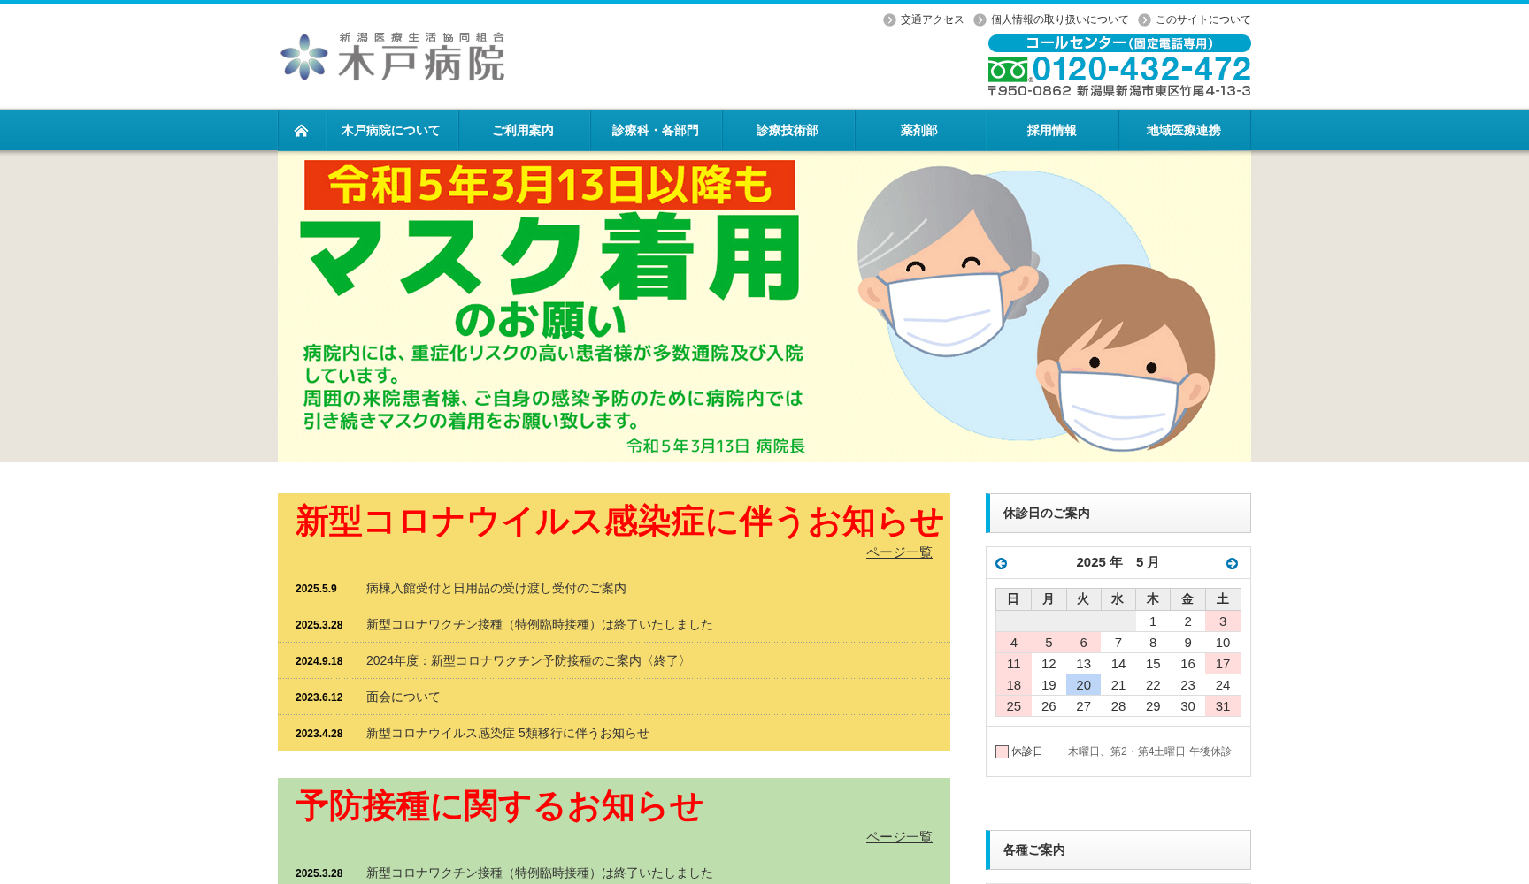The image size is (1529, 884).
Task: Open the 面会について news article
Action: 401,697
